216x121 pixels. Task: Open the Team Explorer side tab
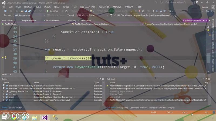(x=213, y=65)
